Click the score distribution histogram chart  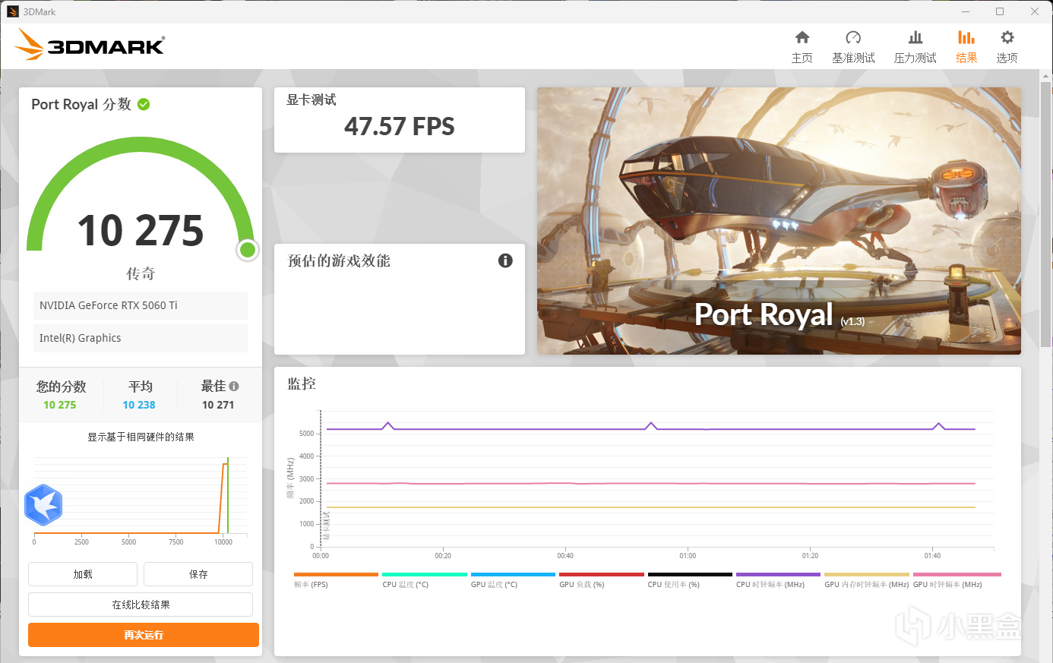pyautogui.click(x=141, y=500)
